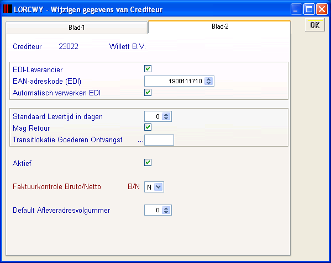
Task: Open lookup dots for Transitlokatie Goederen Ontvangst
Action: pos(140,141)
